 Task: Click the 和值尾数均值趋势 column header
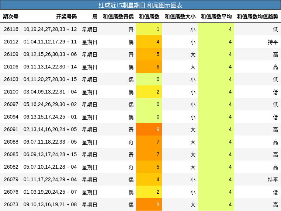257,17
